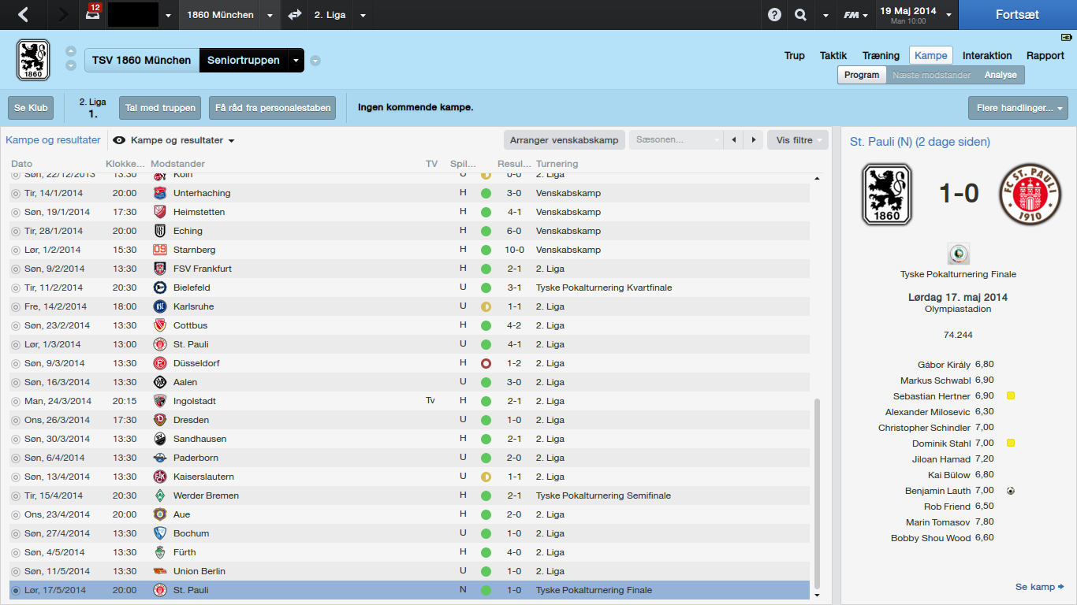1077x605 pixels.
Task: Select the radio button for Cottbus match
Action: click(16, 325)
